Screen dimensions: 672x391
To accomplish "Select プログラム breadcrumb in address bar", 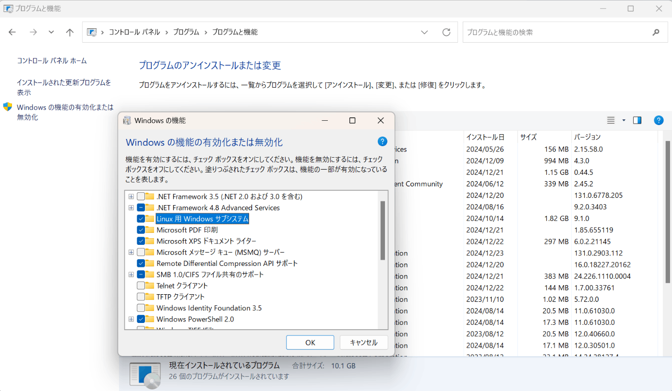I will 186,32.
